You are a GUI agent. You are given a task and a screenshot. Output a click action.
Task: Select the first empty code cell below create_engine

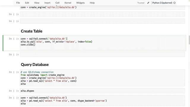[x=102, y=14]
